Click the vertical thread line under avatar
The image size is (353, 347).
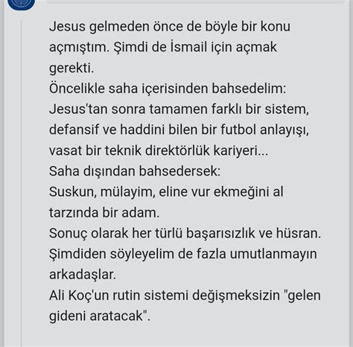pos(21,183)
